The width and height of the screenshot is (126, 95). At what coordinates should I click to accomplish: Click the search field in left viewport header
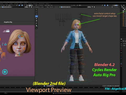pos(18,7)
